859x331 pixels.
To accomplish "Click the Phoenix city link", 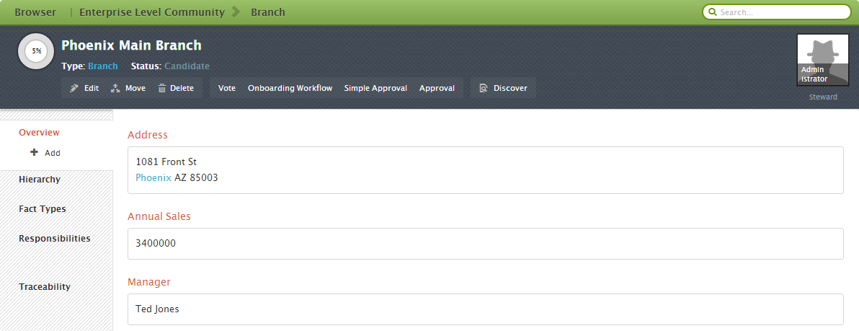I will point(153,177).
